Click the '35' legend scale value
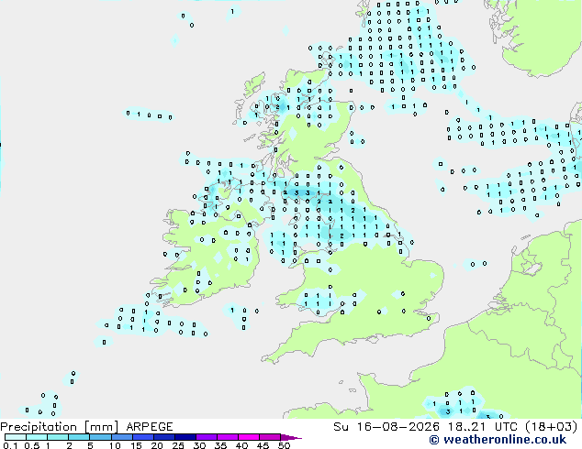The height and width of the screenshot is (449, 582). point(220,445)
